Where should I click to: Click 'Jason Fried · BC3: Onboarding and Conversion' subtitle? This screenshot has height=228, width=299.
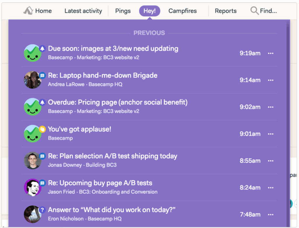(102, 192)
